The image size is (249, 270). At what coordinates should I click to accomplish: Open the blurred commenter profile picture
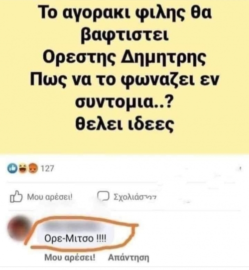pyautogui.click(x=18, y=229)
